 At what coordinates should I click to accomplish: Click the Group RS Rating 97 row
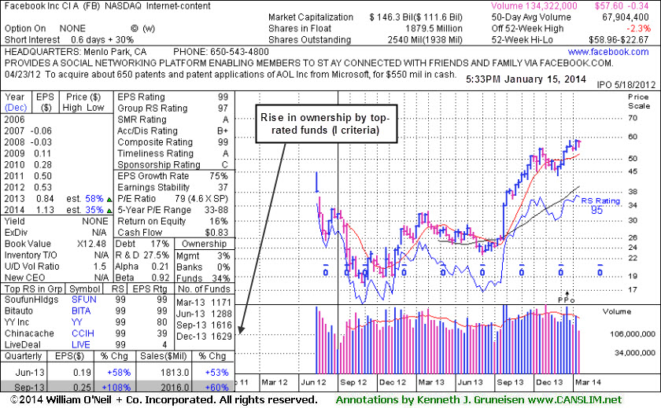[x=173, y=108]
